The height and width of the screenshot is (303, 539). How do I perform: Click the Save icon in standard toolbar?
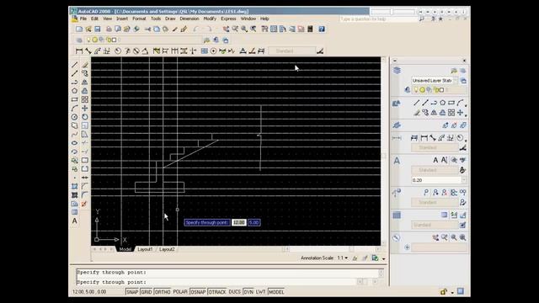98,29
